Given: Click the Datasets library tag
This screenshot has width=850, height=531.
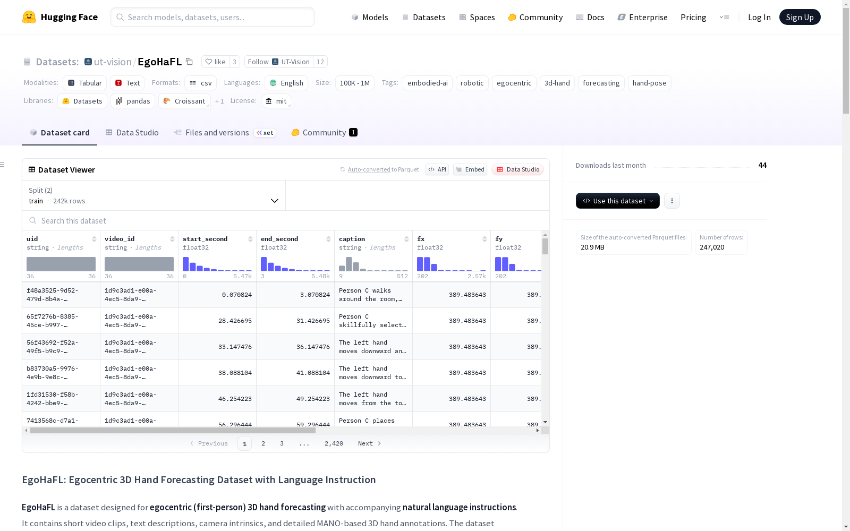Looking at the screenshot, I should [82, 101].
